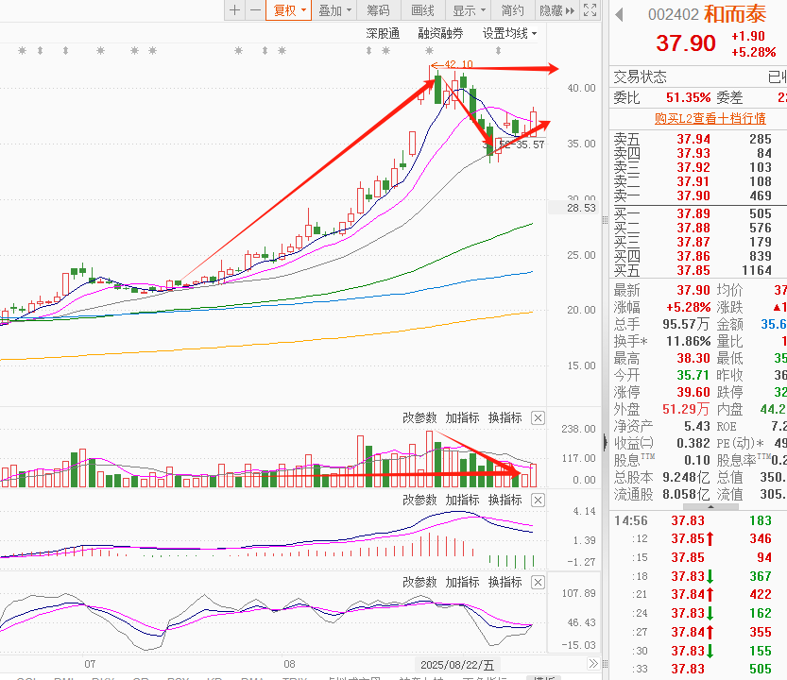Click 改参数 in the volume panel

(x=419, y=417)
